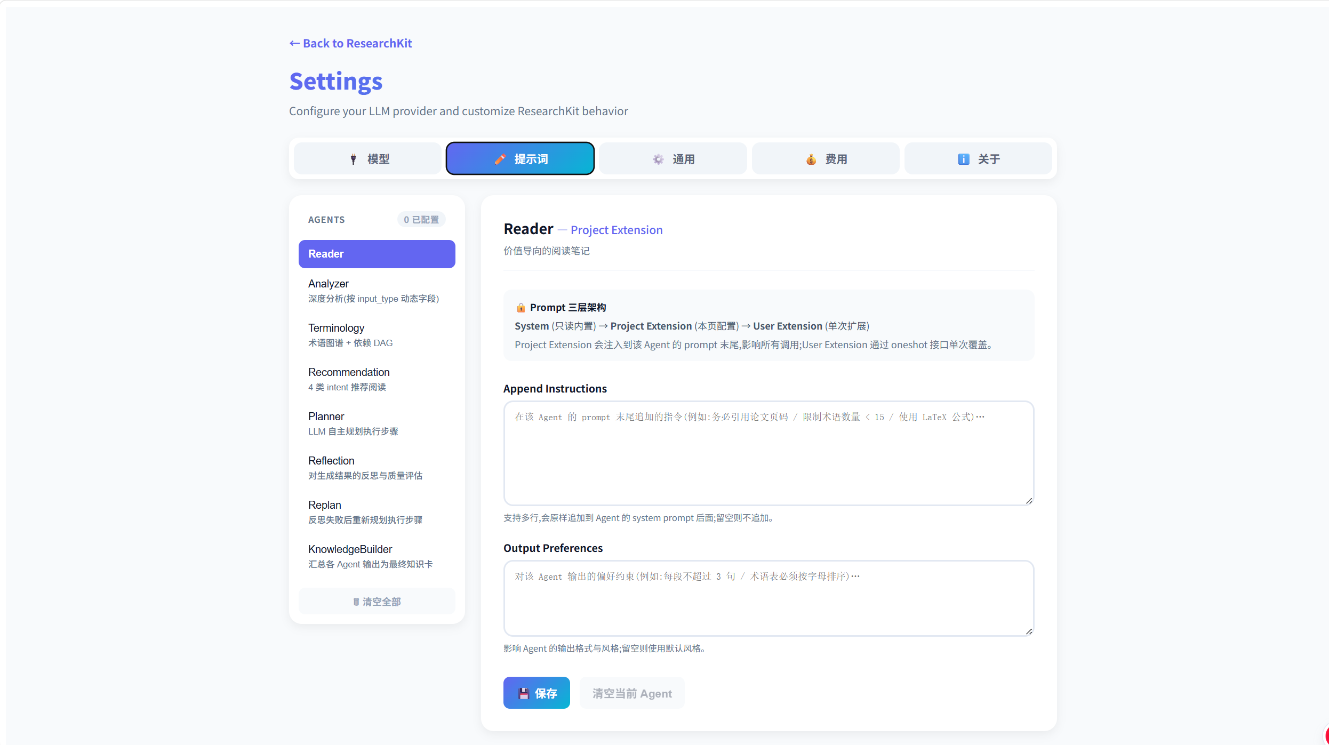The width and height of the screenshot is (1329, 745).
Task: Focus the Output Preferences text area
Action: click(x=768, y=598)
